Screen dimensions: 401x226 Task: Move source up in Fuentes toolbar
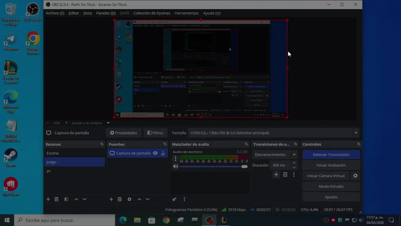139,199
